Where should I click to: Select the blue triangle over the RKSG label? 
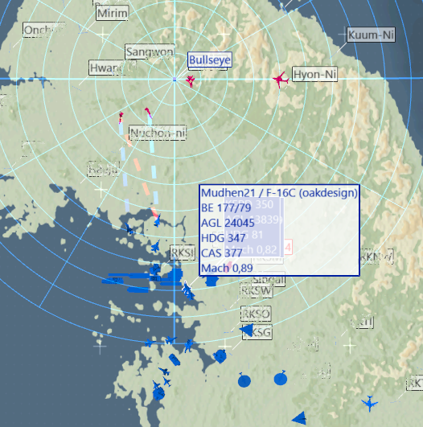(x=247, y=330)
